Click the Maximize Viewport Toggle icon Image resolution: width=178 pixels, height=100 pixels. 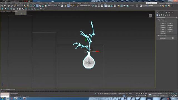176,96
